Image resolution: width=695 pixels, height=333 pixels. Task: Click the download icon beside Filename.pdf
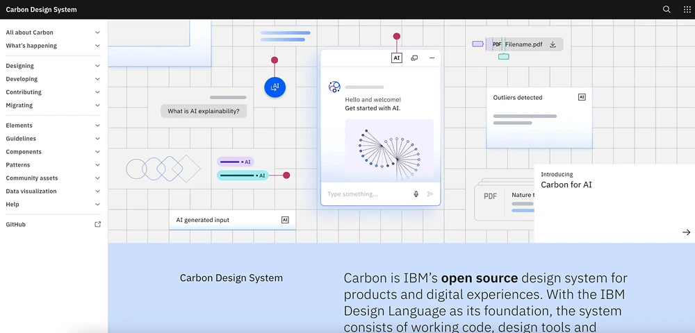pyautogui.click(x=553, y=44)
